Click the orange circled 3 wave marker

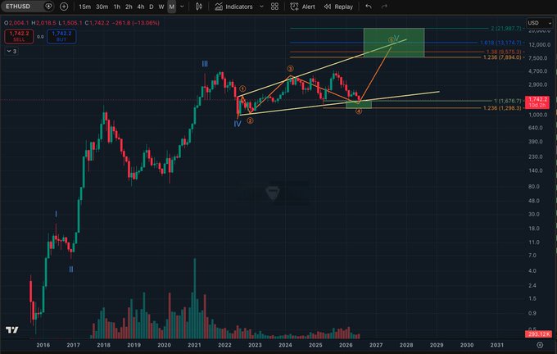coord(290,69)
